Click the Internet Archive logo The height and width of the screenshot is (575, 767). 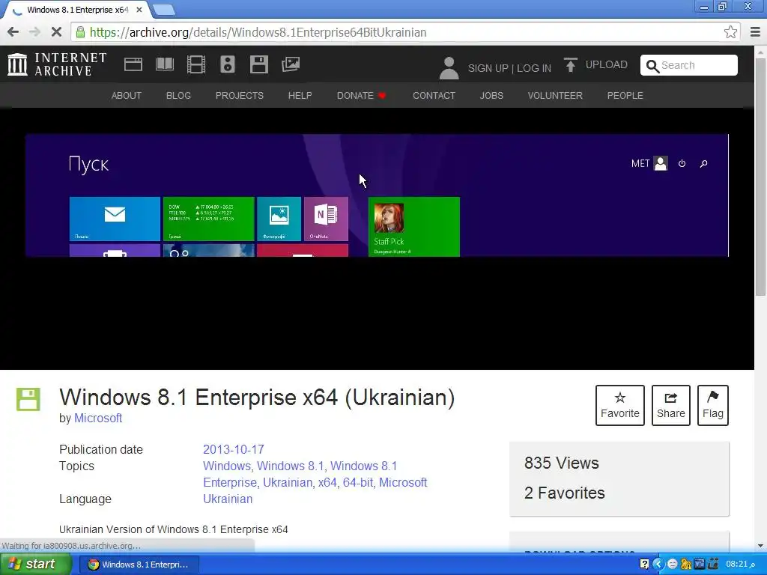(x=57, y=64)
